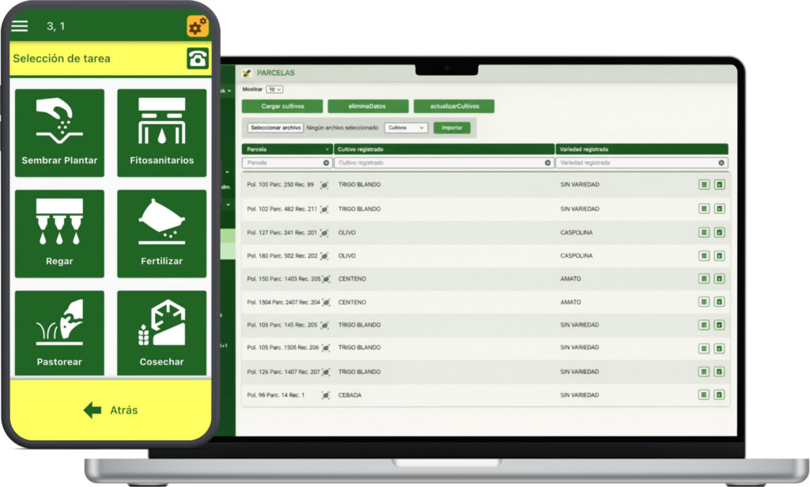Screen dimensions: 810x487
Task: Open the Cultivos import type dropdown
Action: click(x=406, y=127)
